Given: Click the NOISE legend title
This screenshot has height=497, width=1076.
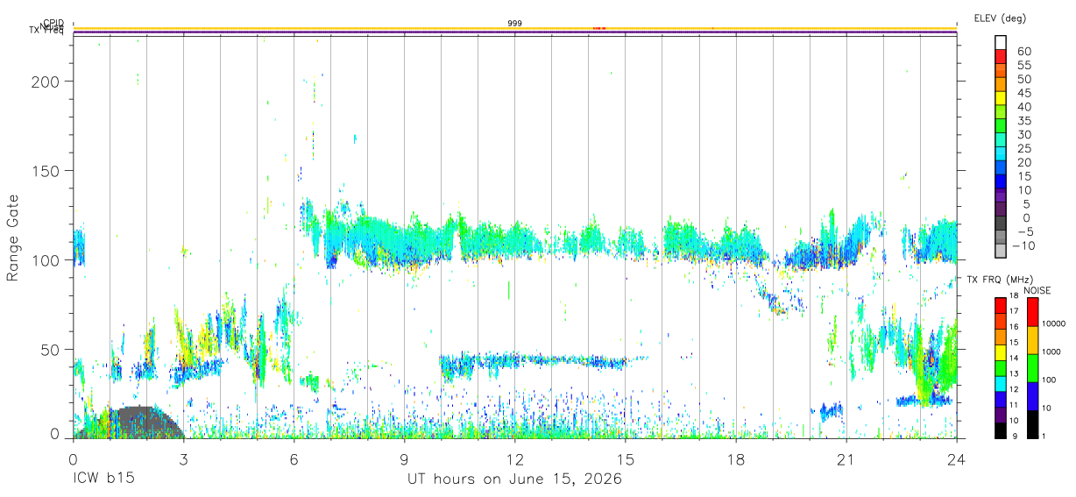Looking at the screenshot, I should click(1037, 290).
